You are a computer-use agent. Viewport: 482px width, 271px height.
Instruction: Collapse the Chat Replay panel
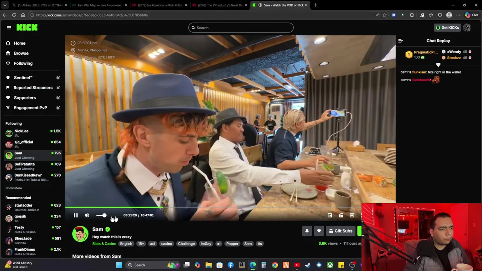coord(401,41)
